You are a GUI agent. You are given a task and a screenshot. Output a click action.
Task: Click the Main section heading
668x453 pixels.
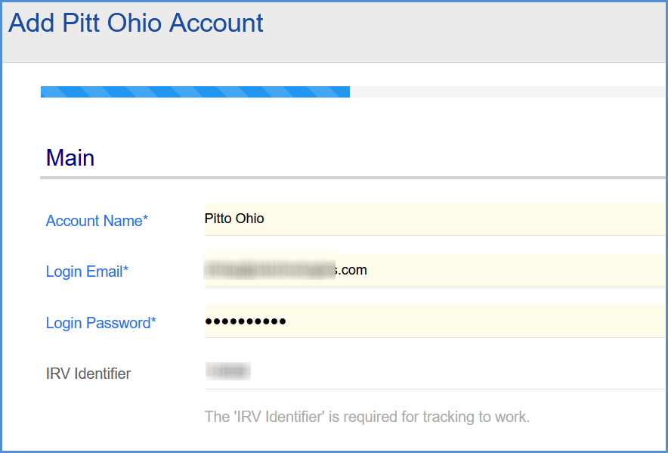(70, 158)
